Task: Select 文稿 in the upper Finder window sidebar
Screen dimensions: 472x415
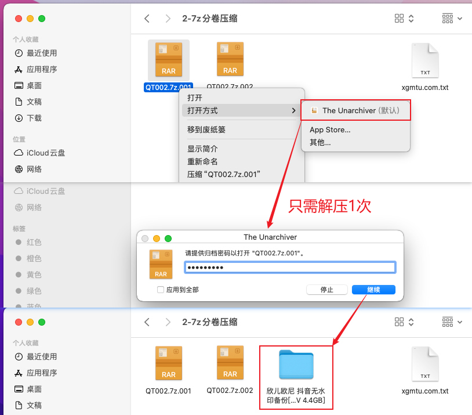Action: [28, 102]
